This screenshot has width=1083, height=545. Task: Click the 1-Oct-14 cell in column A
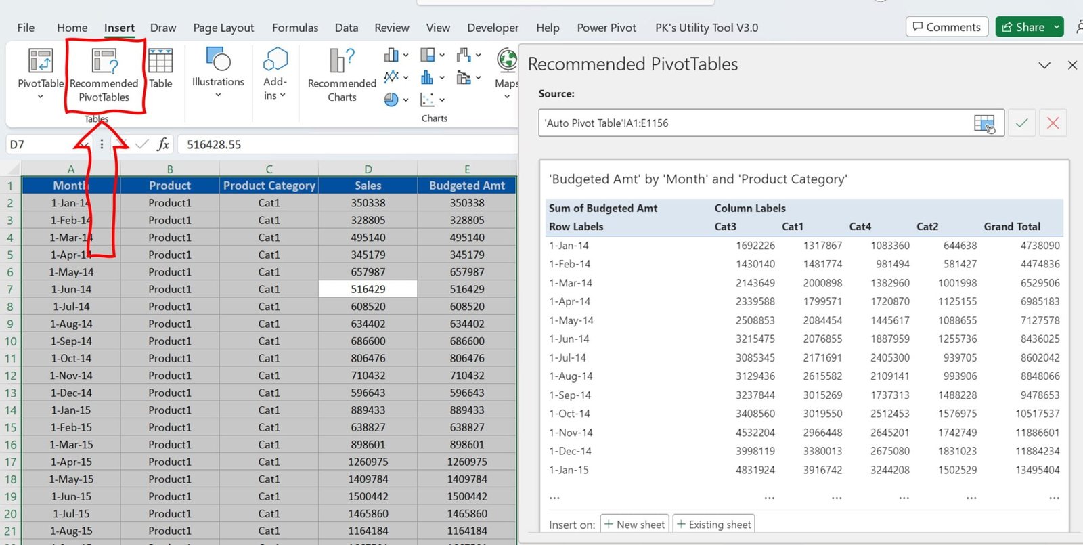pyautogui.click(x=71, y=358)
